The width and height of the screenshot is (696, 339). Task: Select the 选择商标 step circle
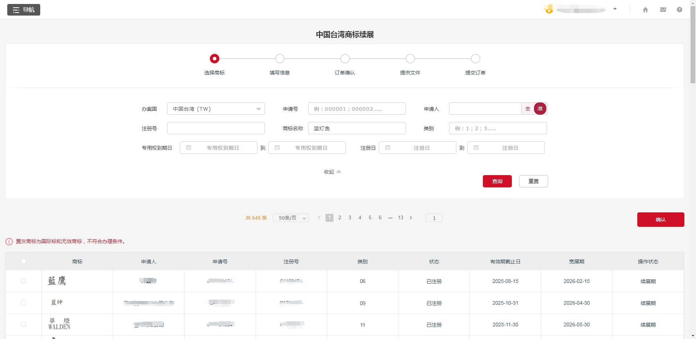[215, 59]
